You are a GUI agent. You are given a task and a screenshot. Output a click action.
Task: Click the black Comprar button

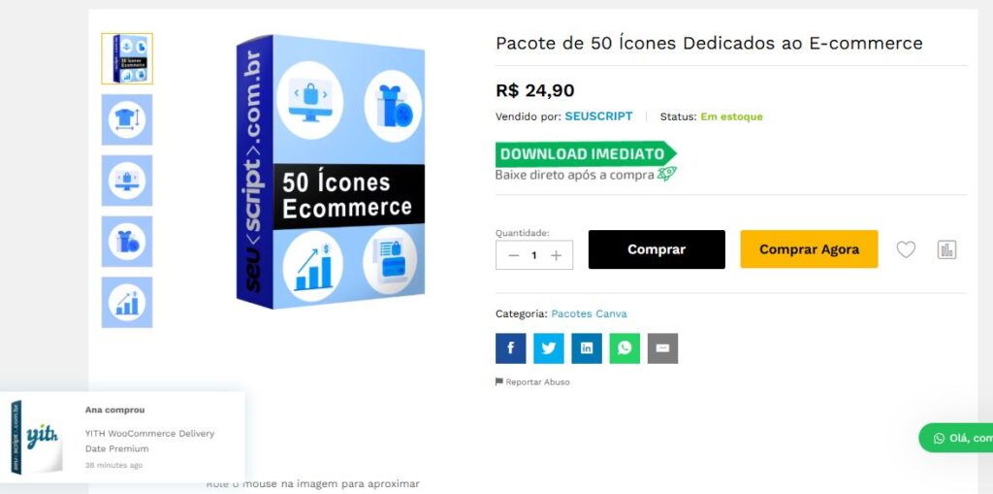click(x=657, y=249)
